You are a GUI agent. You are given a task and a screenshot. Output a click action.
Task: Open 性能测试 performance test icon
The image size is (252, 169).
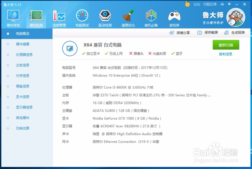coord(82,18)
